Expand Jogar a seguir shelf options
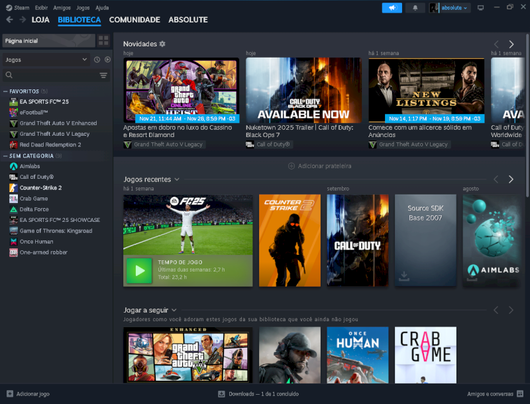The height and width of the screenshot is (404, 530). 174,310
